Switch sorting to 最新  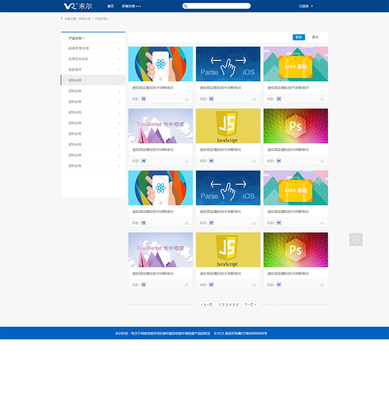coord(298,37)
